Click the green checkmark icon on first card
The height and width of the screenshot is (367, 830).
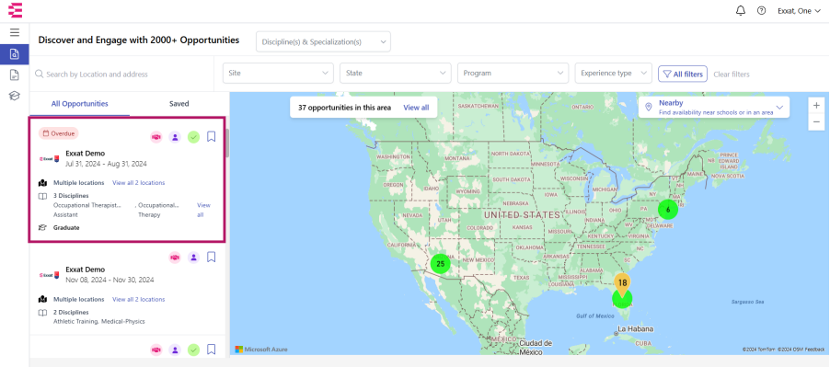194,137
